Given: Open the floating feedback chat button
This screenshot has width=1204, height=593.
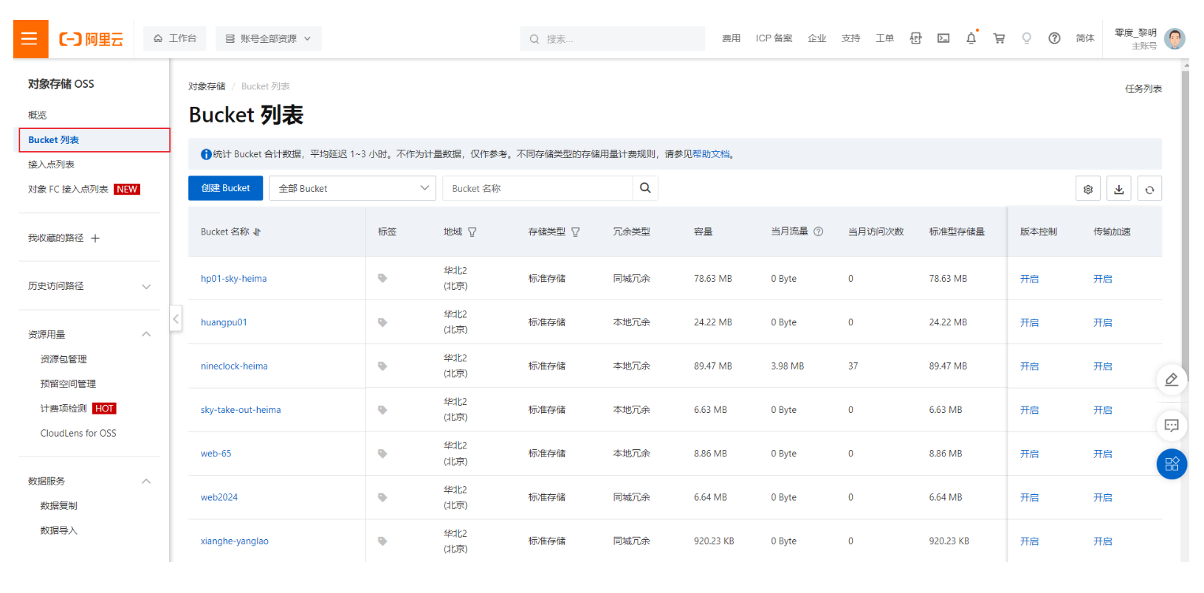Looking at the screenshot, I should [1172, 425].
